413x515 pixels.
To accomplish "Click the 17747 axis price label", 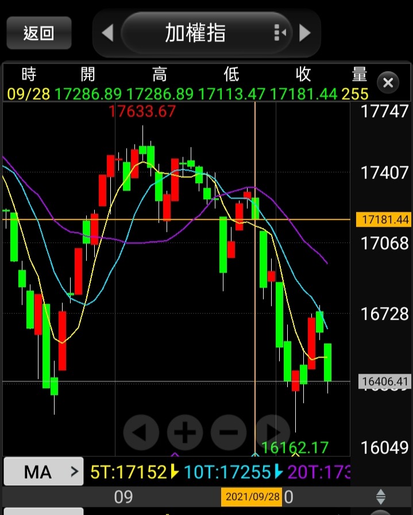I will click(x=384, y=111).
